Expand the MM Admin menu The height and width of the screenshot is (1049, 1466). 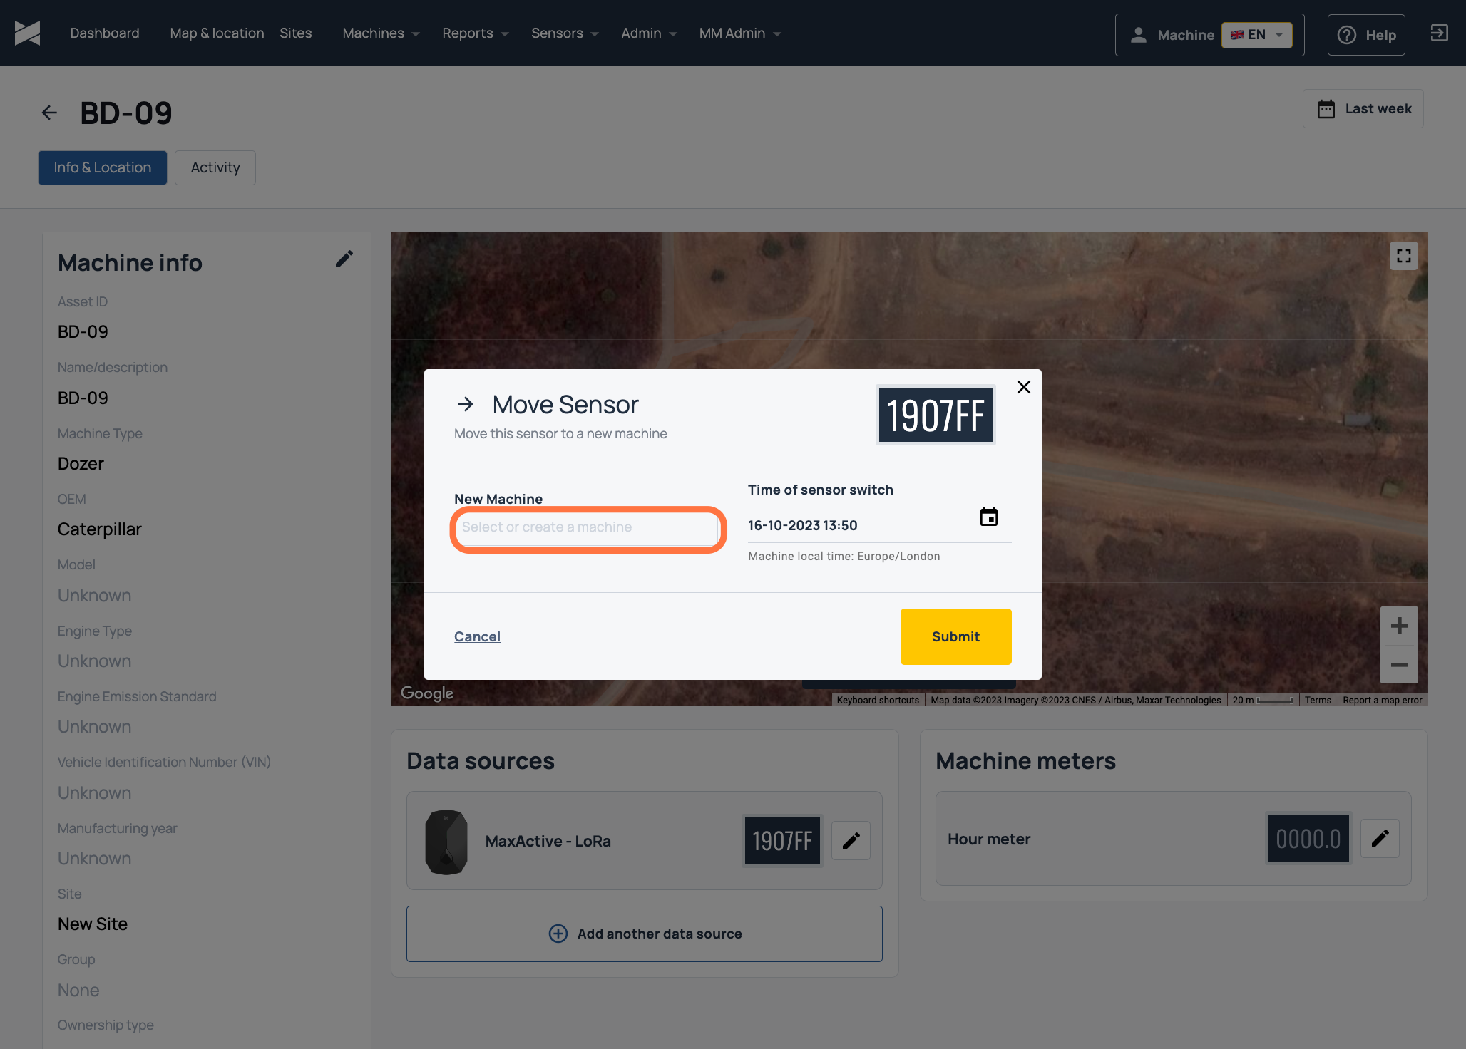[739, 33]
